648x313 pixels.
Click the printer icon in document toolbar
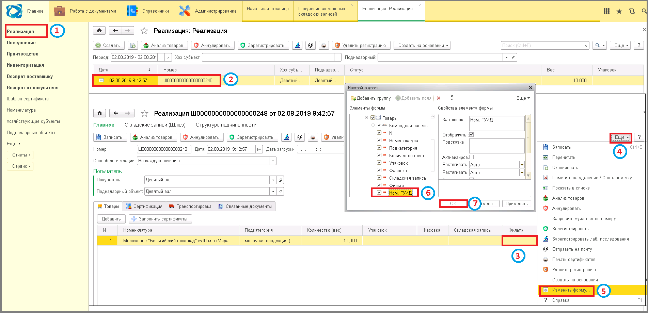click(x=313, y=137)
